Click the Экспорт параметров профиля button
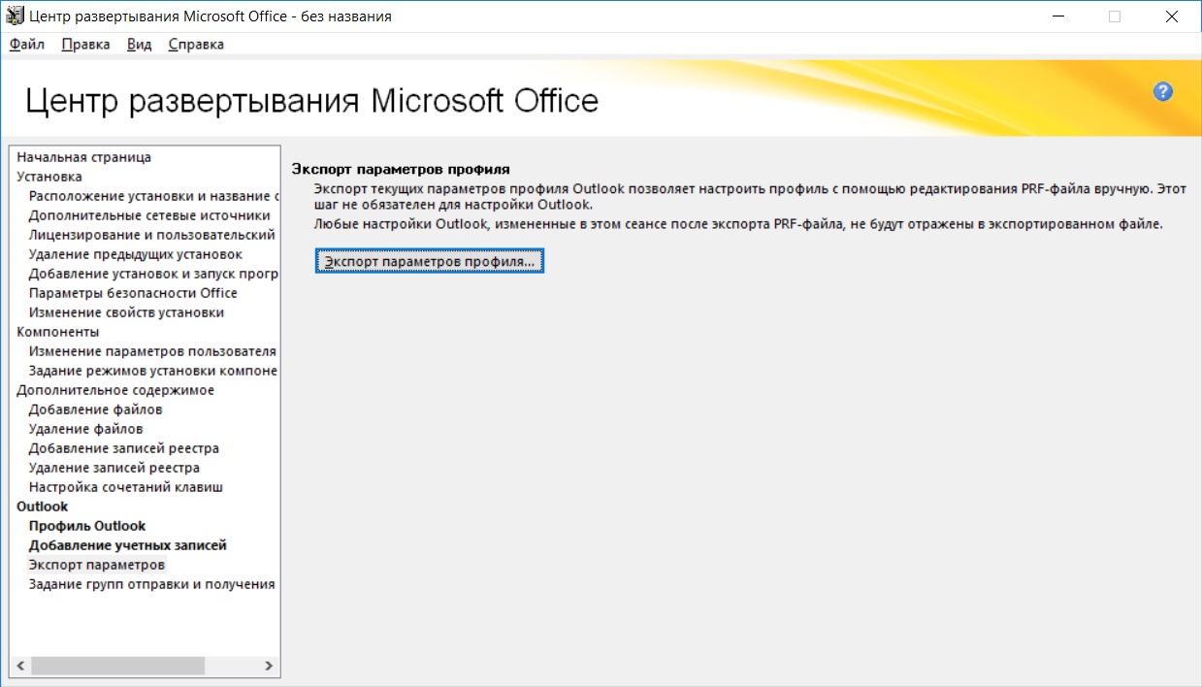This screenshot has height=687, width=1202. pyautogui.click(x=430, y=262)
